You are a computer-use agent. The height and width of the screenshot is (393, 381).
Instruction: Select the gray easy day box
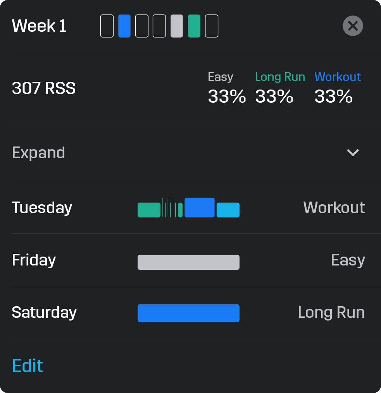pyautogui.click(x=177, y=26)
